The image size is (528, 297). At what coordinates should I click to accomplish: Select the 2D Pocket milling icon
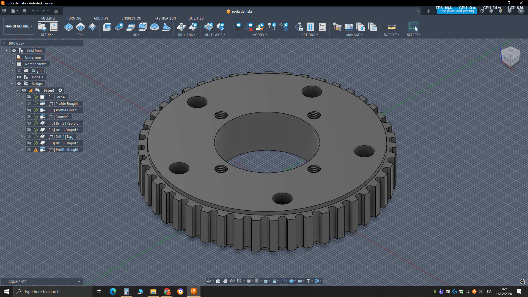click(80, 27)
